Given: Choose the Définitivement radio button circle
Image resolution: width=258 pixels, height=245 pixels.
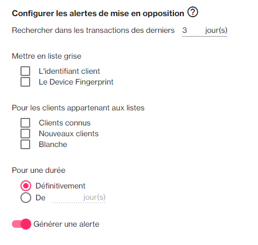Looking at the screenshot, I should tap(26, 186).
